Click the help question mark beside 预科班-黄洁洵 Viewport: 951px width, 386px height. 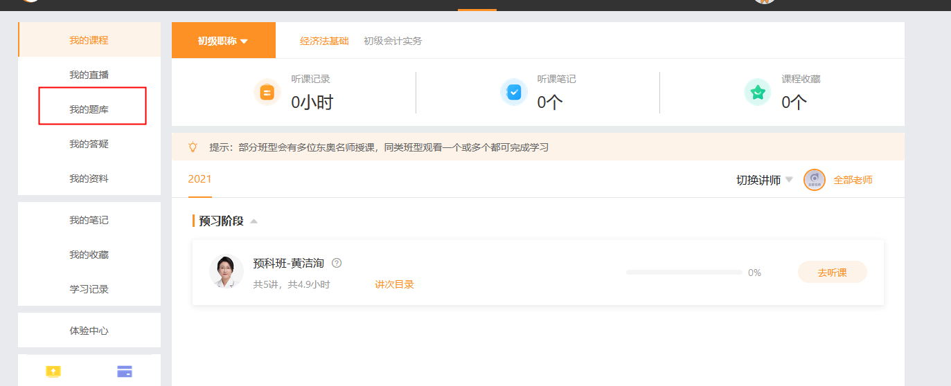[x=337, y=263]
